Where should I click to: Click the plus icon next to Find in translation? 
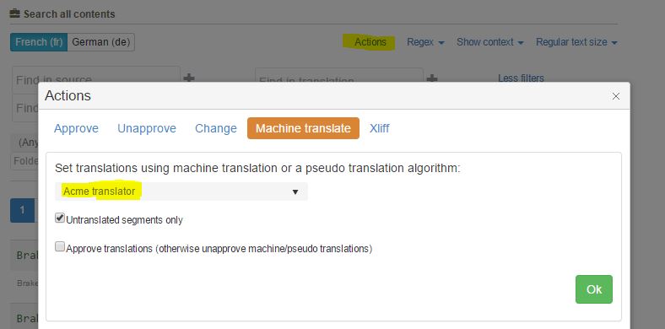(x=432, y=78)
